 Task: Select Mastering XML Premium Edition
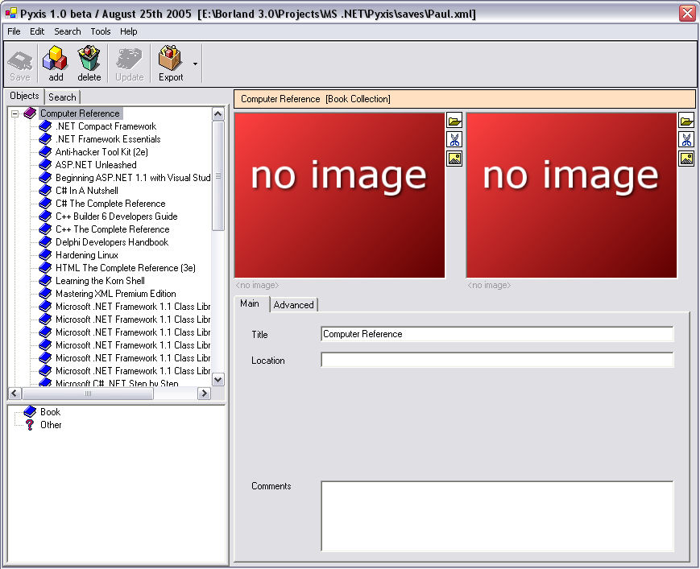coord(116,294)
